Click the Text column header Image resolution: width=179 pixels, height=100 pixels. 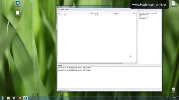point(134,13)
